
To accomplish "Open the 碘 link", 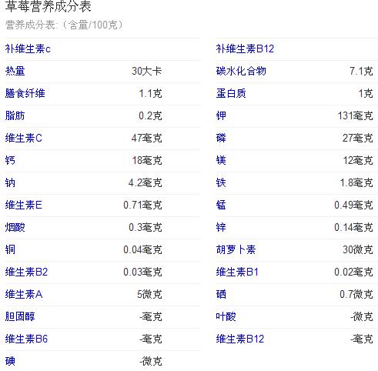I will (10, 361).
